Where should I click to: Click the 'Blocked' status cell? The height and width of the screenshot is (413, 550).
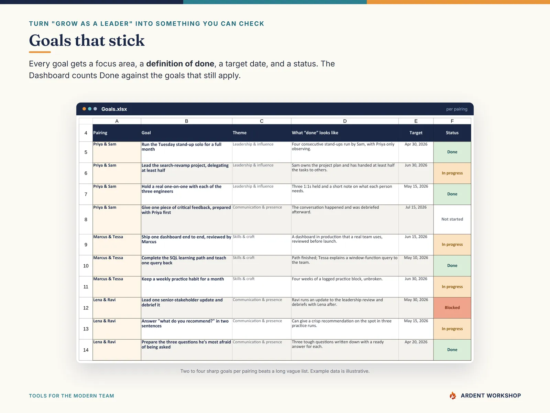452,308
